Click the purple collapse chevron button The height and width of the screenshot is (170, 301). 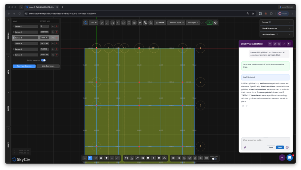(282, 158)
